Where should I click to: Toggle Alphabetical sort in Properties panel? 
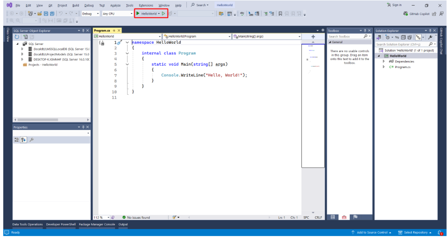pos(23,139)
